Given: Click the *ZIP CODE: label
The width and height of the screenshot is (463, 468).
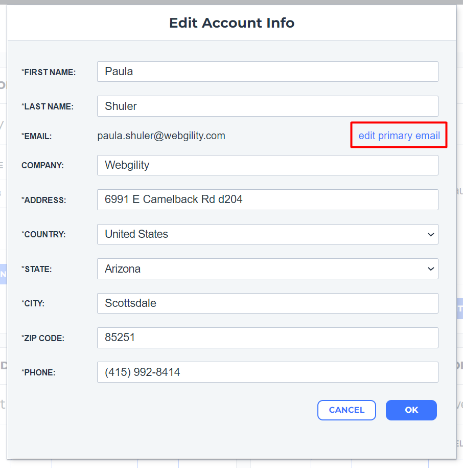Looking at the screenshot, I should pos(42,338).
